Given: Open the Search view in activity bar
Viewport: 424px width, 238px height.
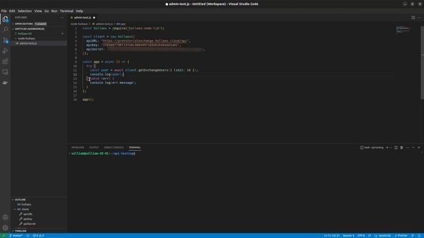Looking at the screenshot, I should click(x=5, y=29).
